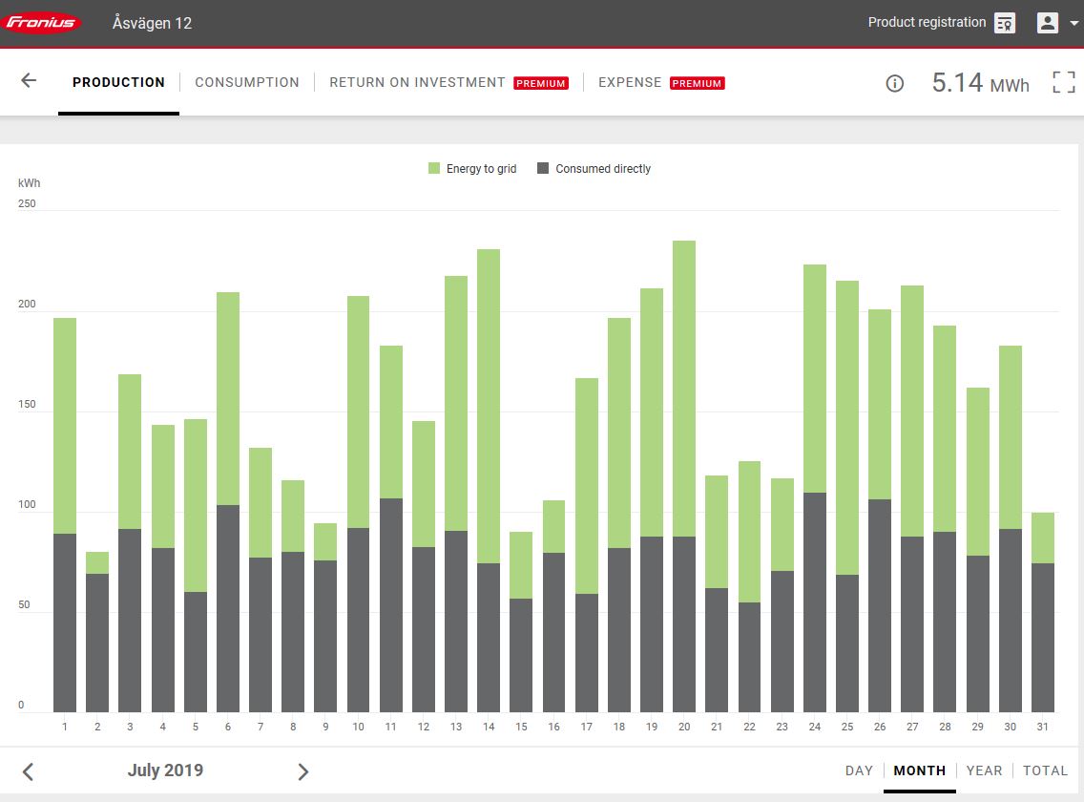The image size is (1084, 802).
Task: Click the user account avatar icon
Action: coord(1048,23)
